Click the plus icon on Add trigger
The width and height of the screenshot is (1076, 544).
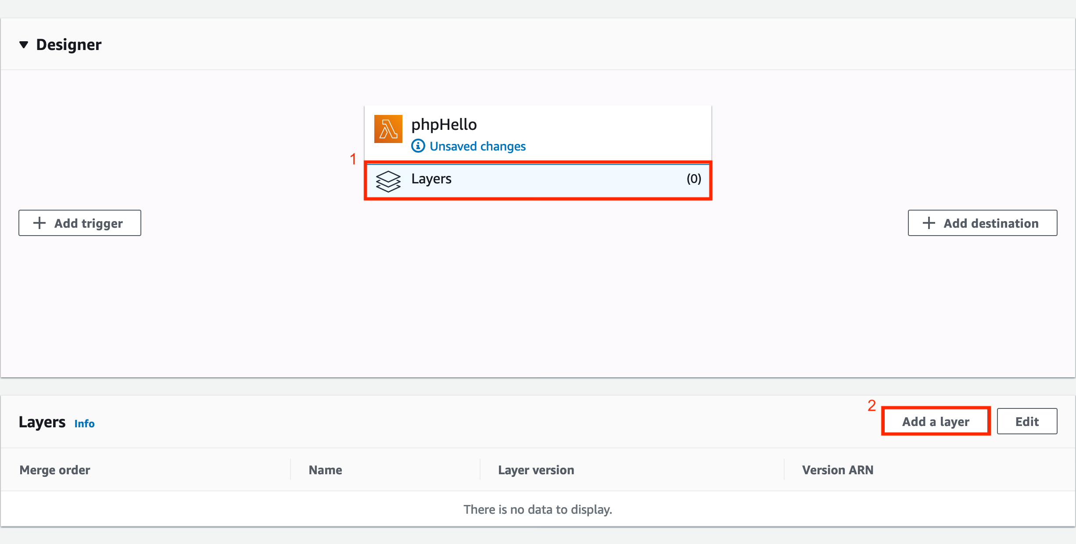click(39, 223)
